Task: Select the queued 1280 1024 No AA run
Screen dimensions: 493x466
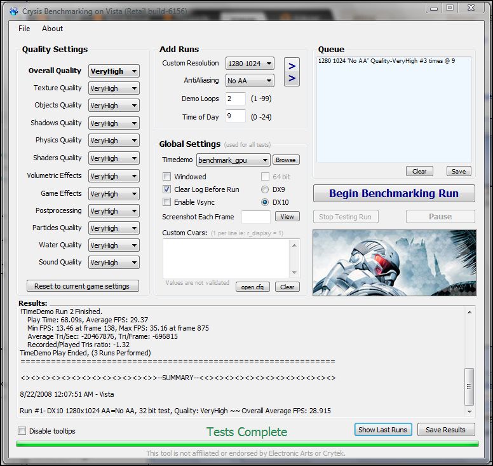Action: pyautogui.click(x=386, y=61)
